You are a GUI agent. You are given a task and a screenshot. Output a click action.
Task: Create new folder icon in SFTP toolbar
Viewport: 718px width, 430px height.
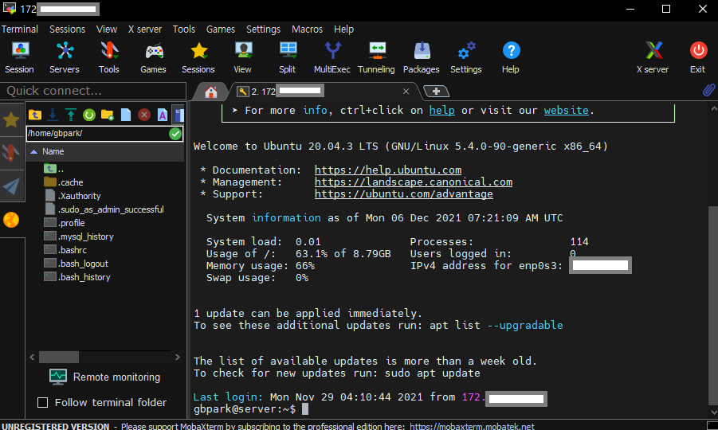click(108, 115)
